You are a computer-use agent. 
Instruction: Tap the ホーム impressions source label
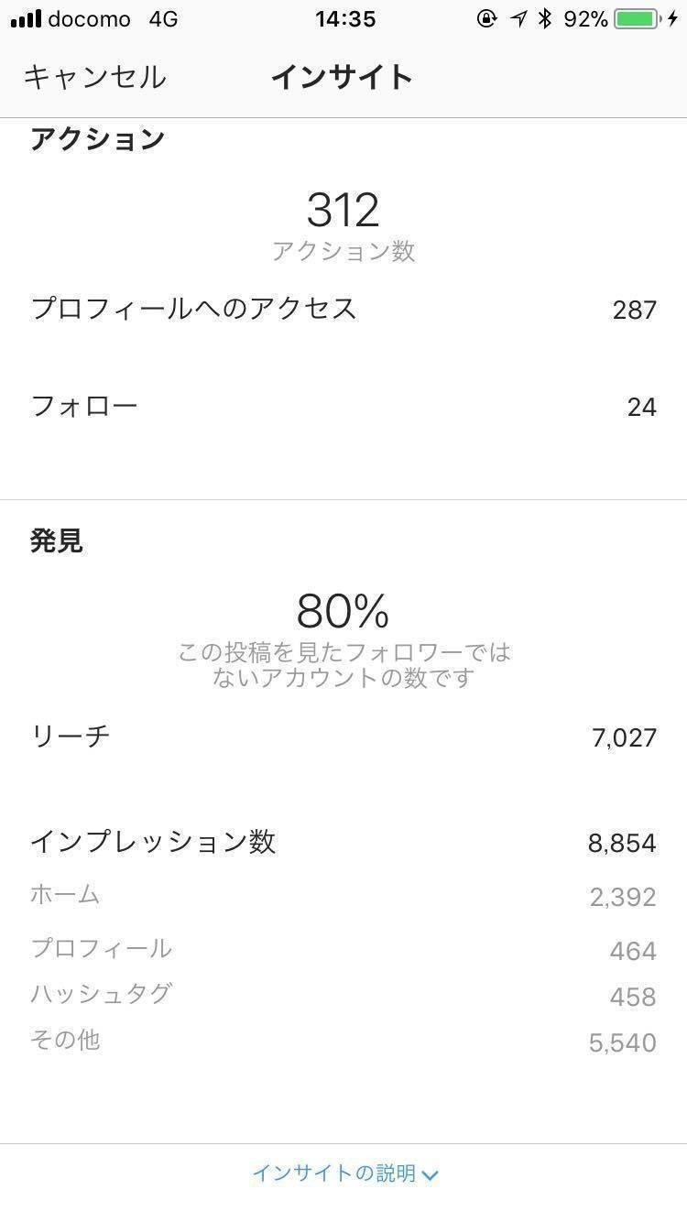[65, 895]
